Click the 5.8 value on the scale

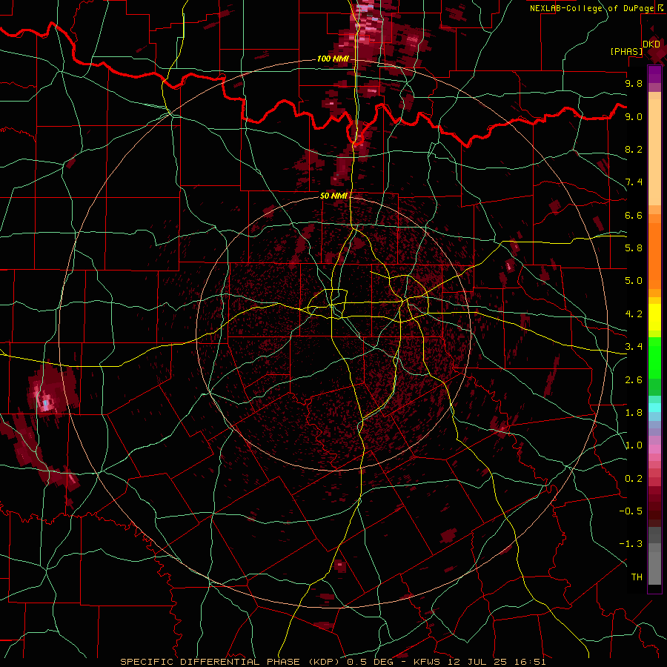634,248
